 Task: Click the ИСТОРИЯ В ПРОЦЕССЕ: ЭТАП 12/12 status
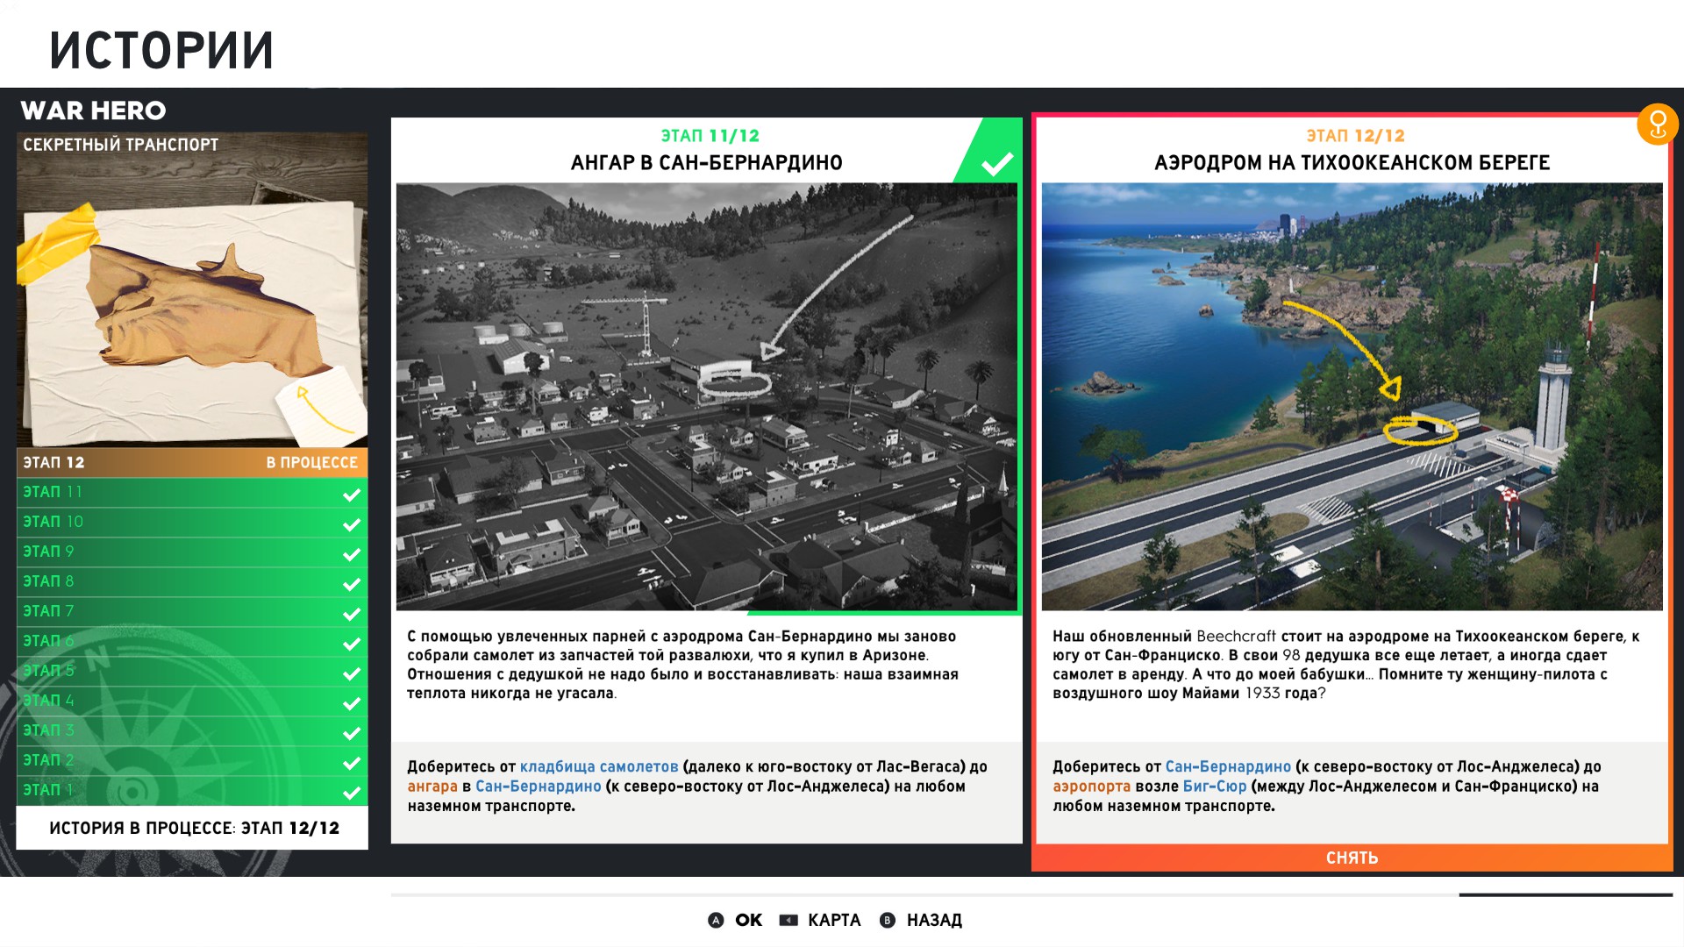coord(194,828)
